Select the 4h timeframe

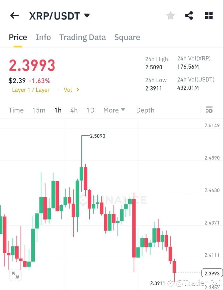[x=74, y=110]
